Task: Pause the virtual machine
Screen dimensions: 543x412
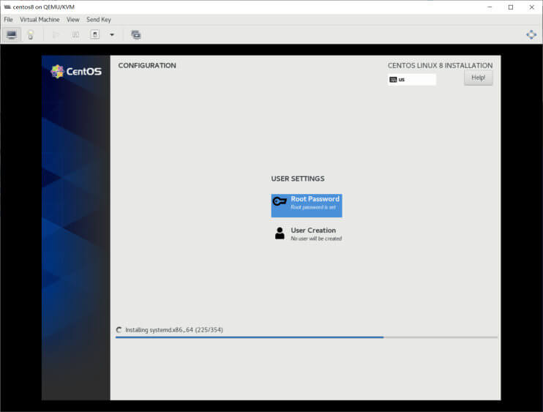Action: click(x=75, y=34)
